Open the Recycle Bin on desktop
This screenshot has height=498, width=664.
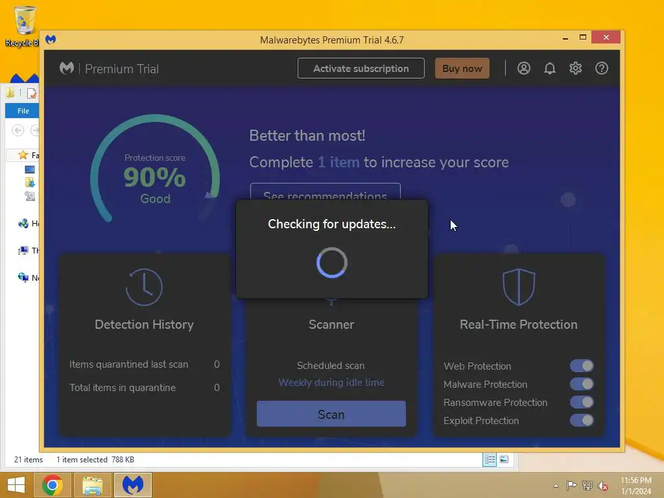(x=23, y=25)
